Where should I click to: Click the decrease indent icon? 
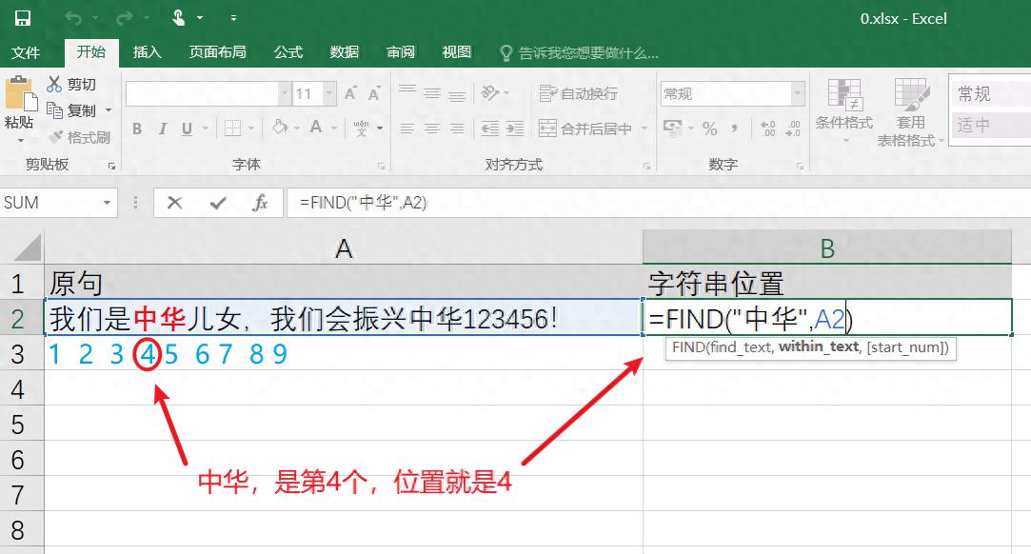(x=490, y=129)
